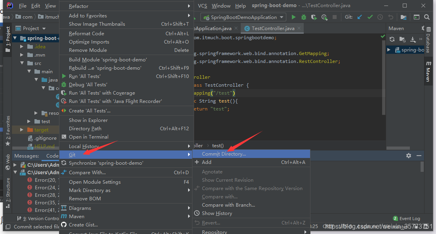436x234 pixels.
Task: Select Compare with Branch...
Action: coord(251,205)
